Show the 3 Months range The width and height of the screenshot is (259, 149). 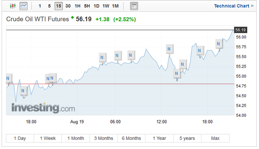104,138
